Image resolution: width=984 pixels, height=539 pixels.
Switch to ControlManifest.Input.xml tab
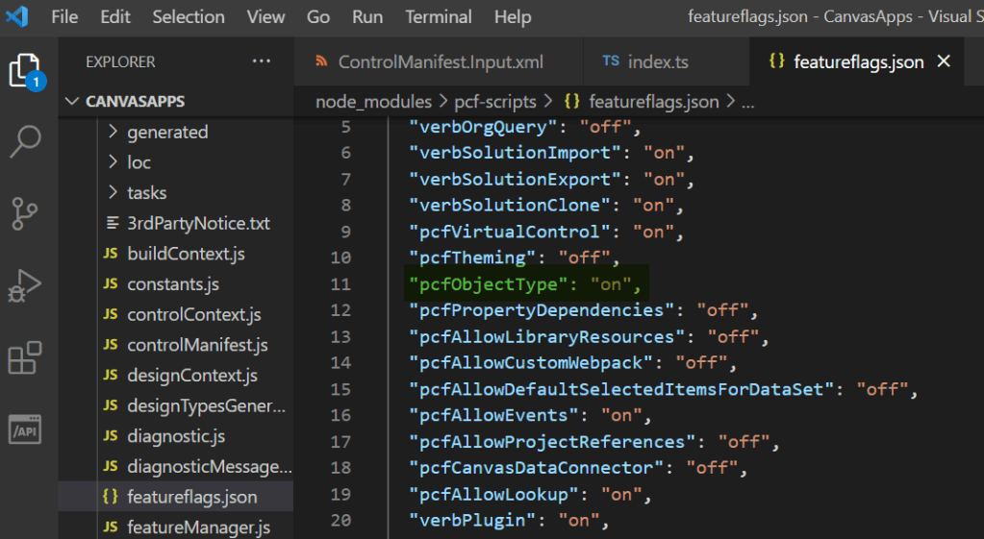(x=440, y=61)
